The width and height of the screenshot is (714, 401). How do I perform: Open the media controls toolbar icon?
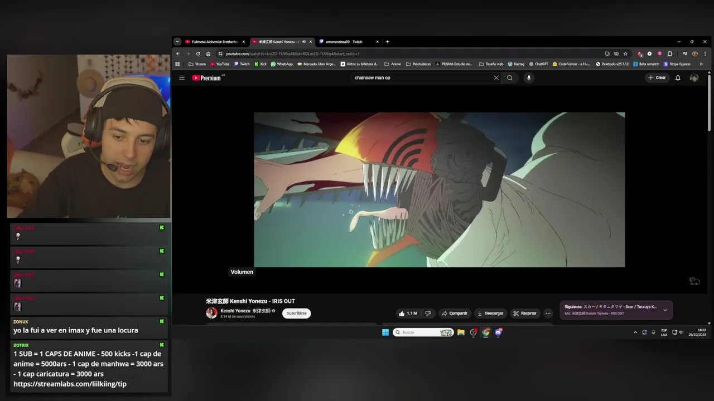[x=685, y=53]
